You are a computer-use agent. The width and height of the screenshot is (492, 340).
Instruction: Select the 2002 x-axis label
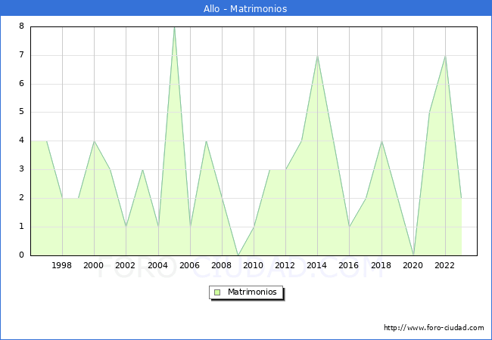125,265
